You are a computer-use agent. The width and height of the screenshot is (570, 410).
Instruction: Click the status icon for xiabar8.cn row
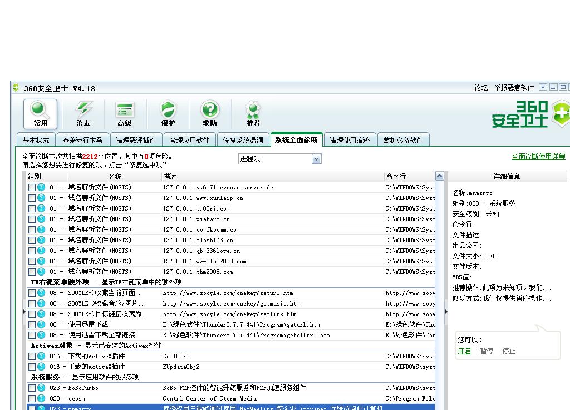(x=41, y=219)
